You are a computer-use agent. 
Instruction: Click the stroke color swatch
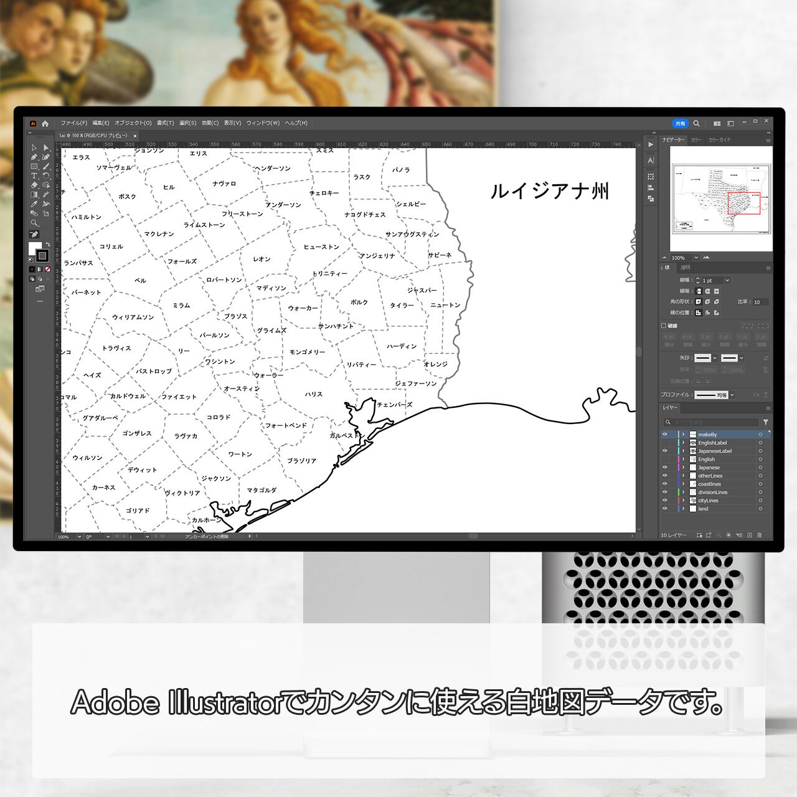point(42,255)
